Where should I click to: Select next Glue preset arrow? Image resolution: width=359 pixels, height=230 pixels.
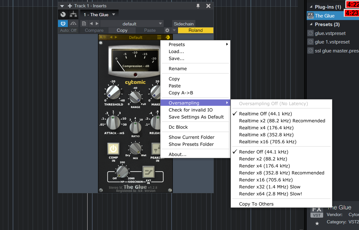pyautogui.click(x=116, y=37)
